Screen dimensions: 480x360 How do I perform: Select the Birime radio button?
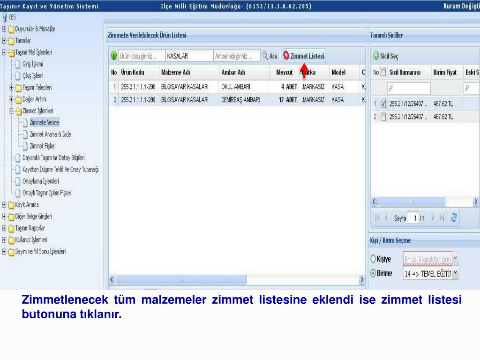coord(373,273)
